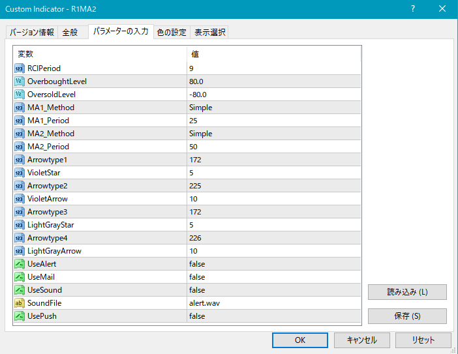The image size is (458, 354).
Task: Click the double-type icon beside OversoldLevel
Action: pos(19,95)
